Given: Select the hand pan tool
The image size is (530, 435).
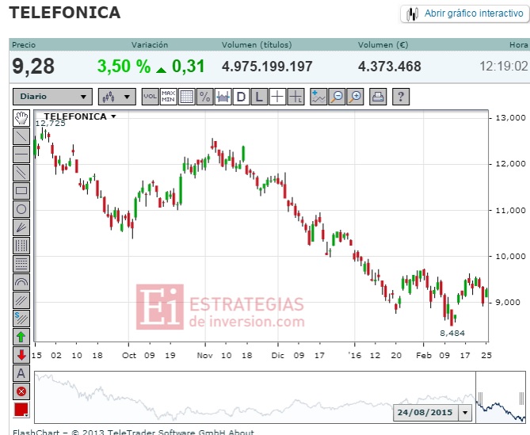Looking at the screenshot, I should click(x=21, y=118).
